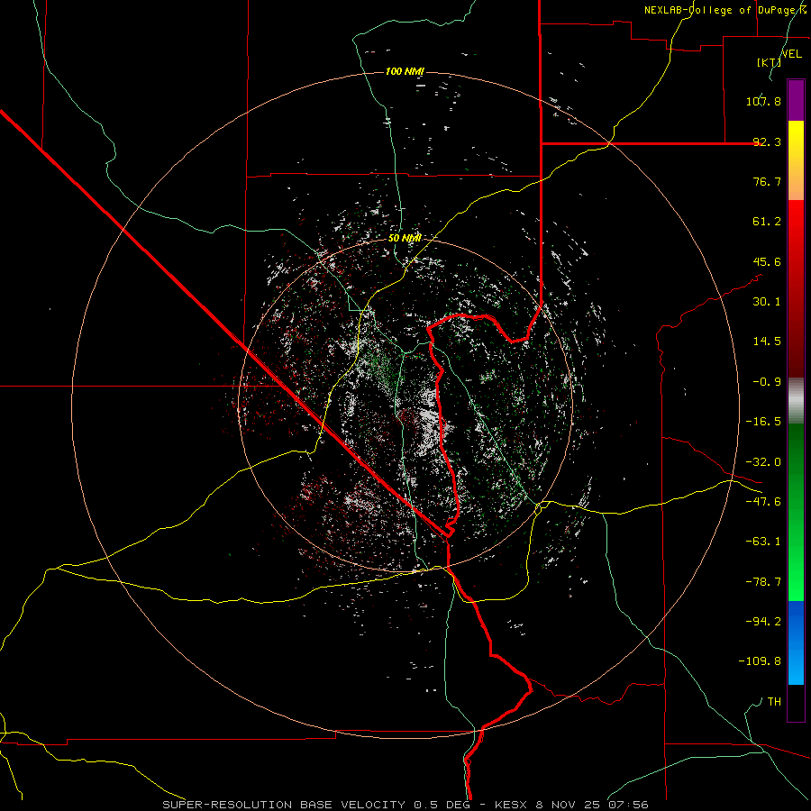Click the 50 NMI range ring label
Screen dimensions: 811x811
(x=405, y=238)
